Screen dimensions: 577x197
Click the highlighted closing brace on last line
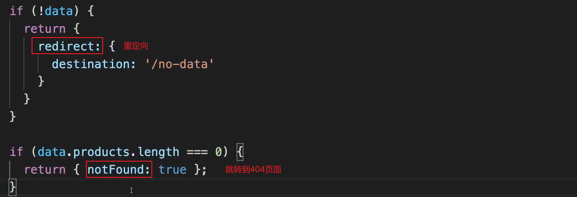coord(13,187)
